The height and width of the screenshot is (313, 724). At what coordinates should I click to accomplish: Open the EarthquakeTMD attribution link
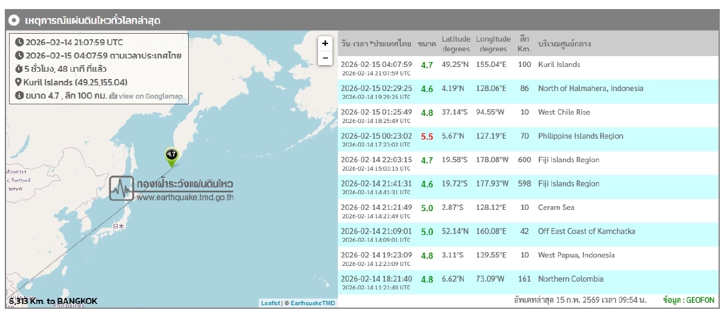pos(313,303)
